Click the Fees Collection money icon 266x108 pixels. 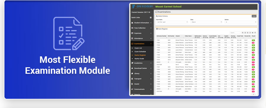coord(132,28)
